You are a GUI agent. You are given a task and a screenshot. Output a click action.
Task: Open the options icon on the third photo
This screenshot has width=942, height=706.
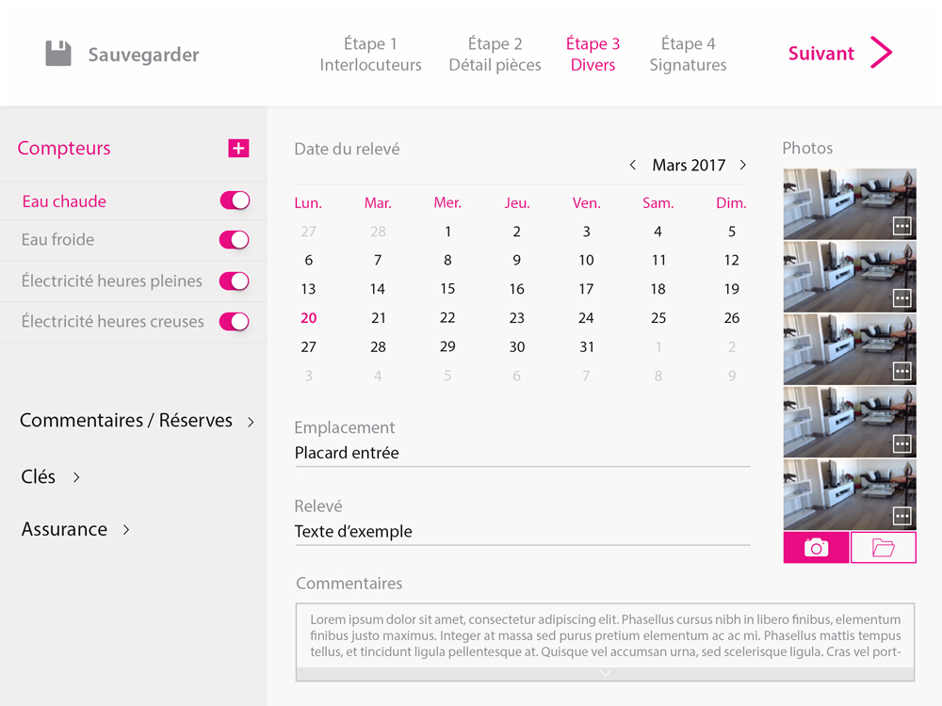coord(901,371)
